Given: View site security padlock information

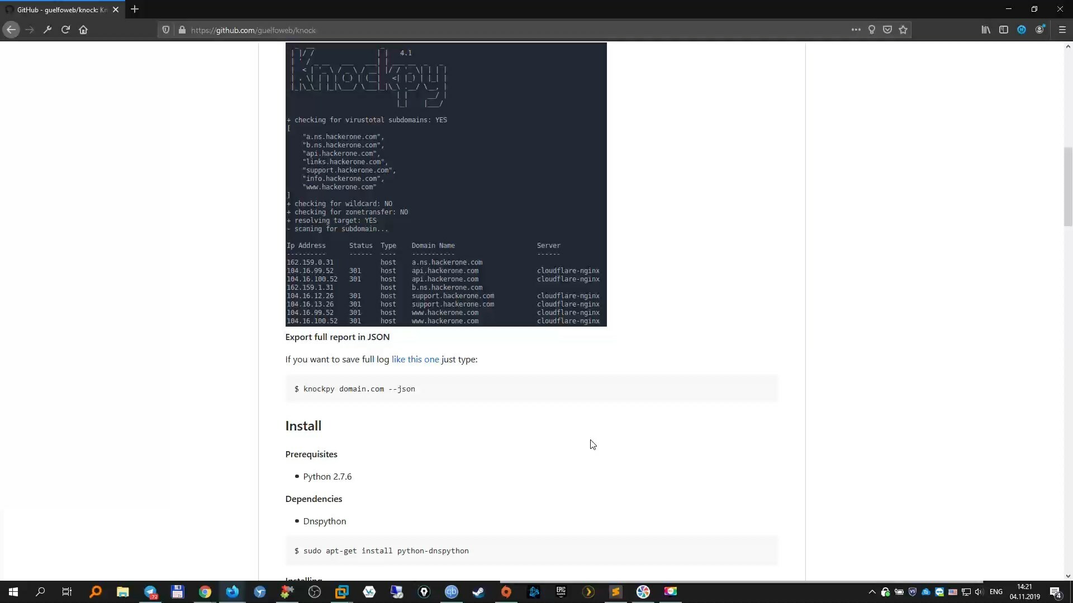Looking at the screenshot, I should tap(182, 30).
